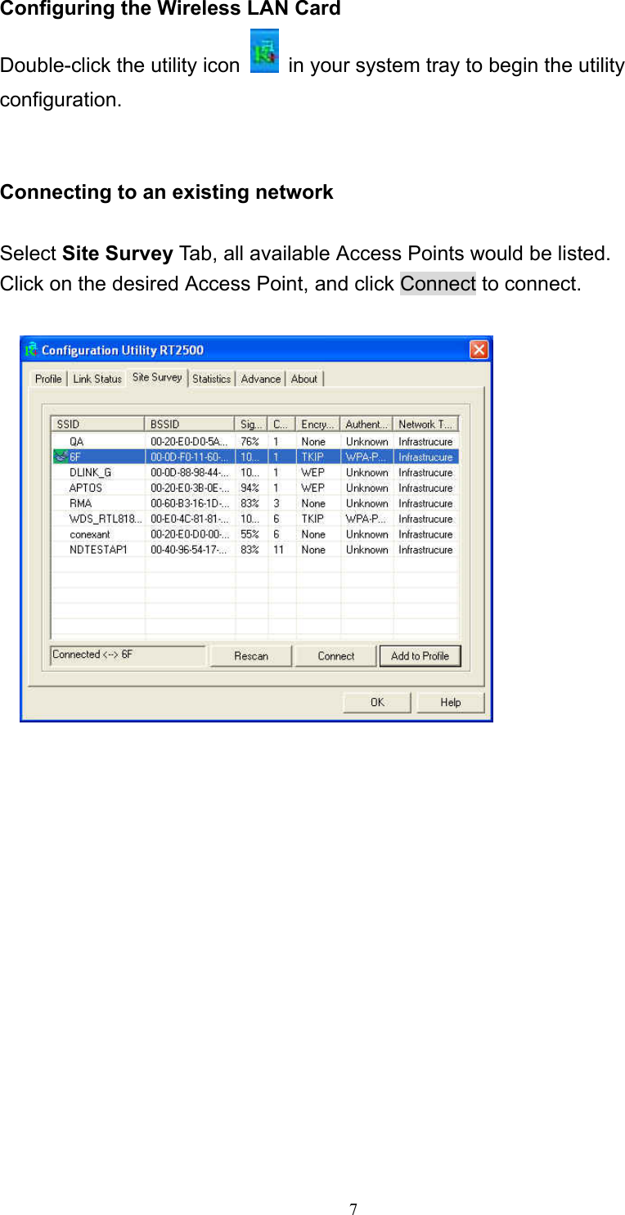625x1215 pixels.
Task: Open Help from the dialog
Action: 451,702
